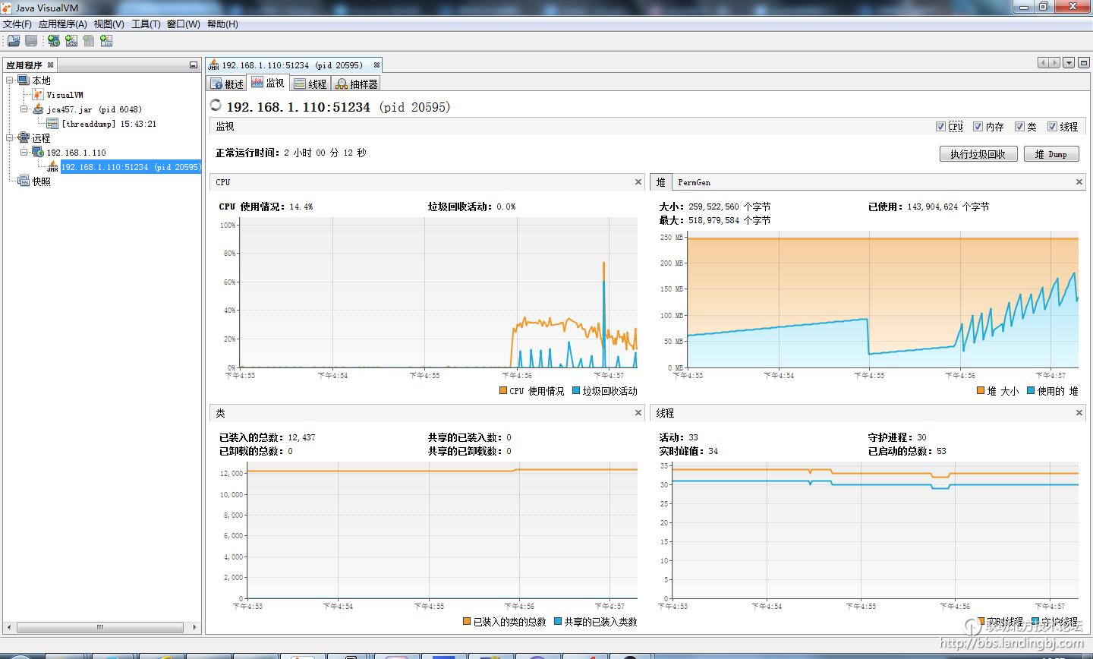The image size is (1093, 659).
Task: Click the Load snapshot toolbar icon
Action: click(13, 41)
